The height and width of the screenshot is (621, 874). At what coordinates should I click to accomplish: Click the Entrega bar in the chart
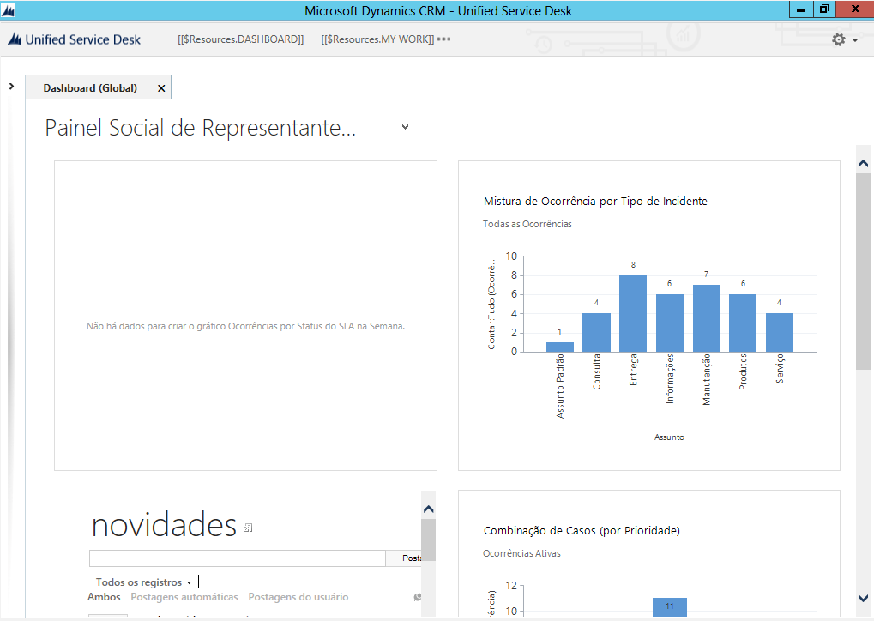click(x=633, y=313)
